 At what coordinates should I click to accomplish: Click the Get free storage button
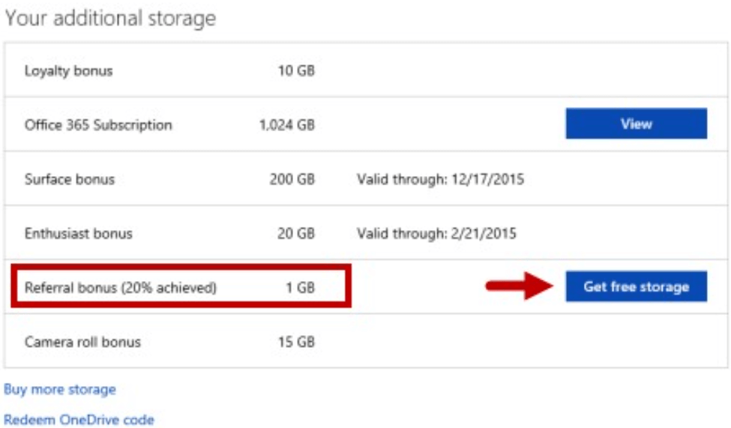(637, 286)
